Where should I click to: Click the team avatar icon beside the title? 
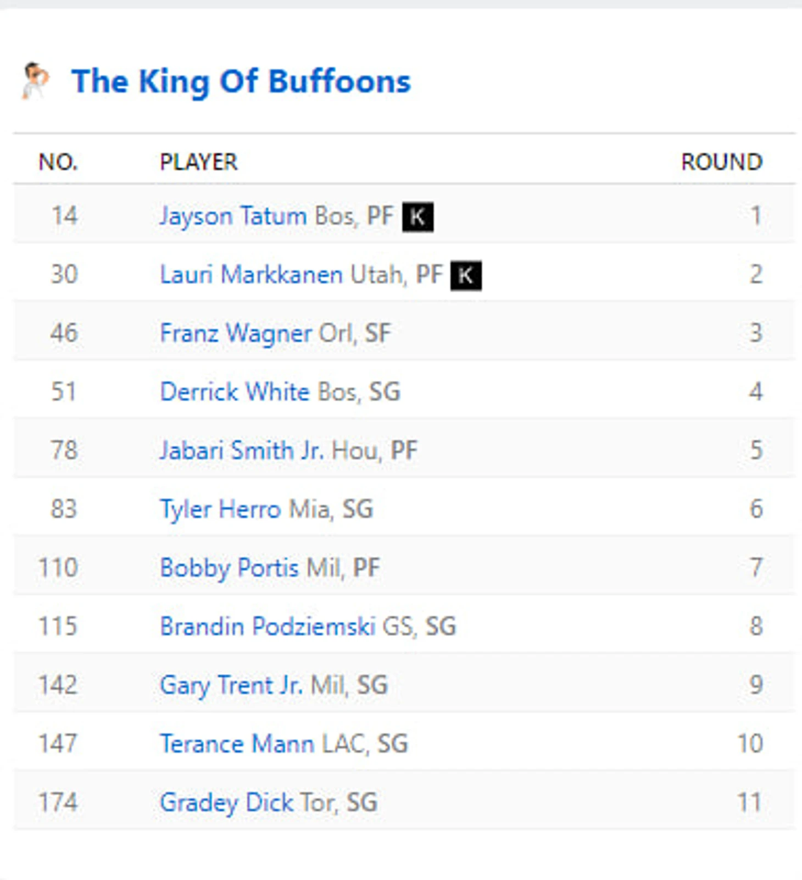[x=35, y=81]
